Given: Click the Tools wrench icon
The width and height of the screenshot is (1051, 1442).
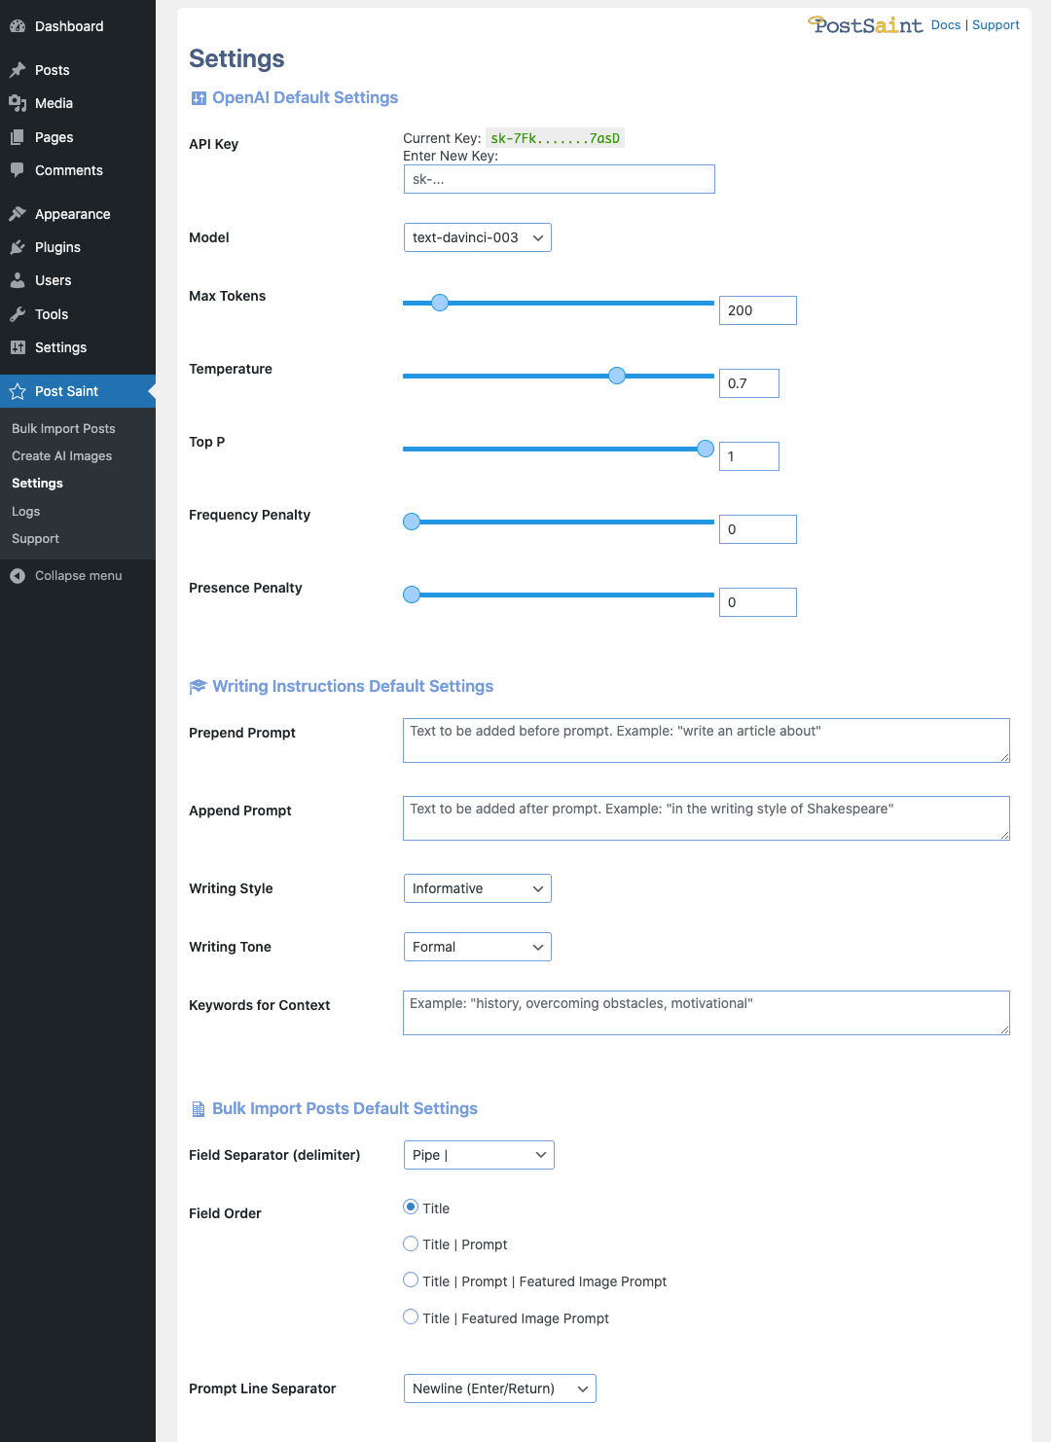Looking at the screenshot, I should (x=18, y=314).
